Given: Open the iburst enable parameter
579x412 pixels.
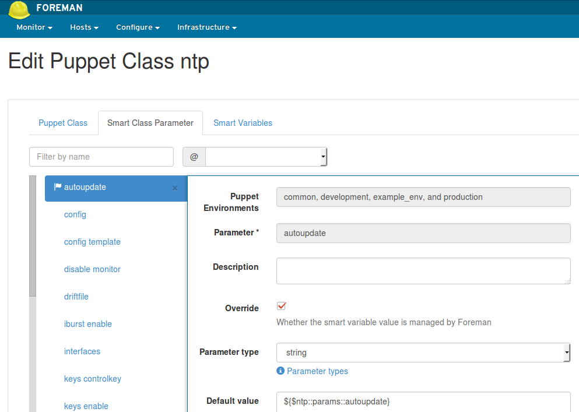Looking at the screenshot, I should click(x=88, y=324).
